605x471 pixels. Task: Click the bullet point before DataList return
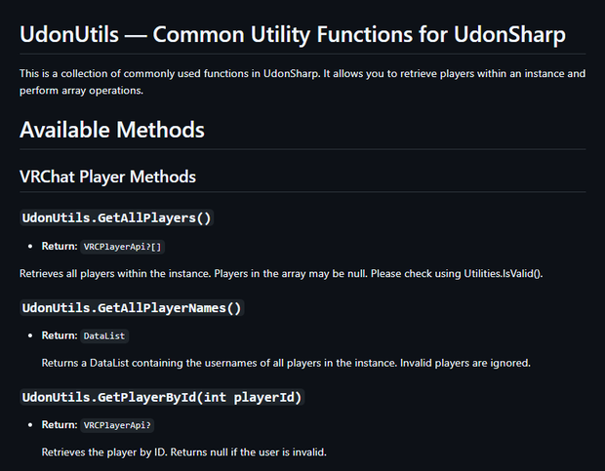tap(30, 335)
